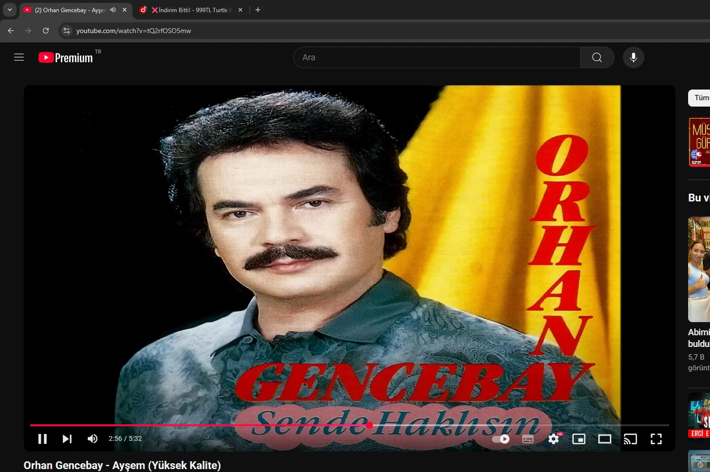The height and width of the screenshot is (472, 710).
Task: Switch to miniplayer mode
Action: click(579, 439)
